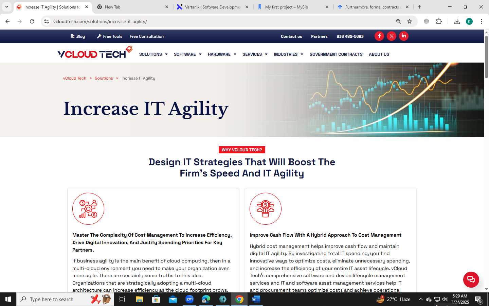Open Task View on the taskbar
The width and height of the screenshot is (489, 306).
point(122,299)
